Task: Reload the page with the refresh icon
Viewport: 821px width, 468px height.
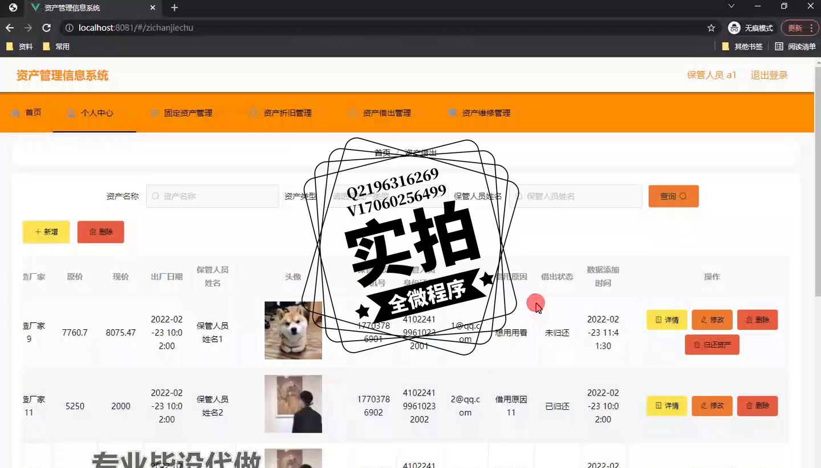Action: 47,27
